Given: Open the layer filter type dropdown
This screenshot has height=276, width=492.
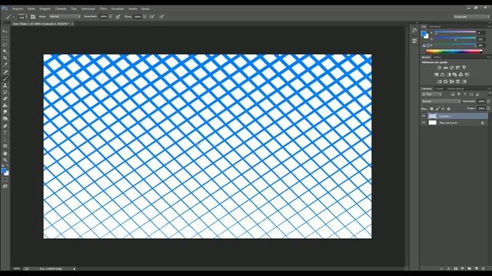Looking at the screenshot, I should coord(431,94).
